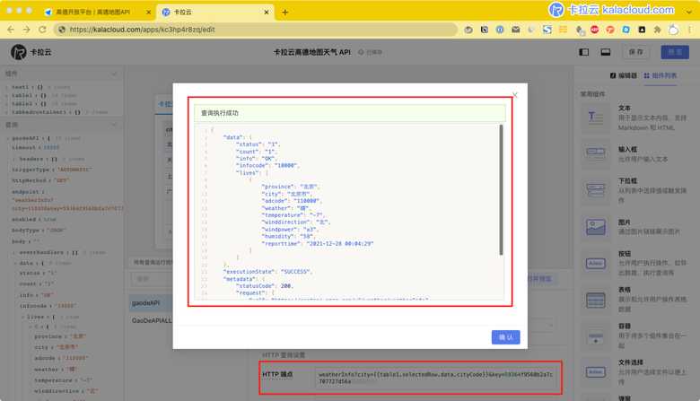Click the browser address bar URL
Viewport: 700px width, 401px height.
(x=142, y=30)
